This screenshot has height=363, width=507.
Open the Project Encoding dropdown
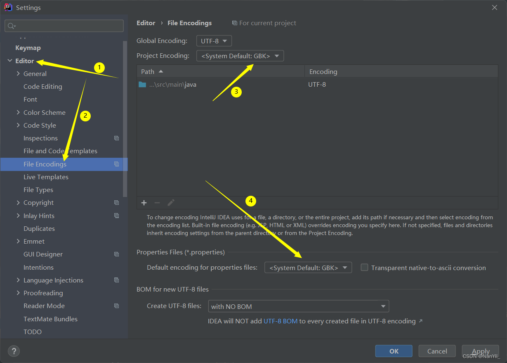240,56
